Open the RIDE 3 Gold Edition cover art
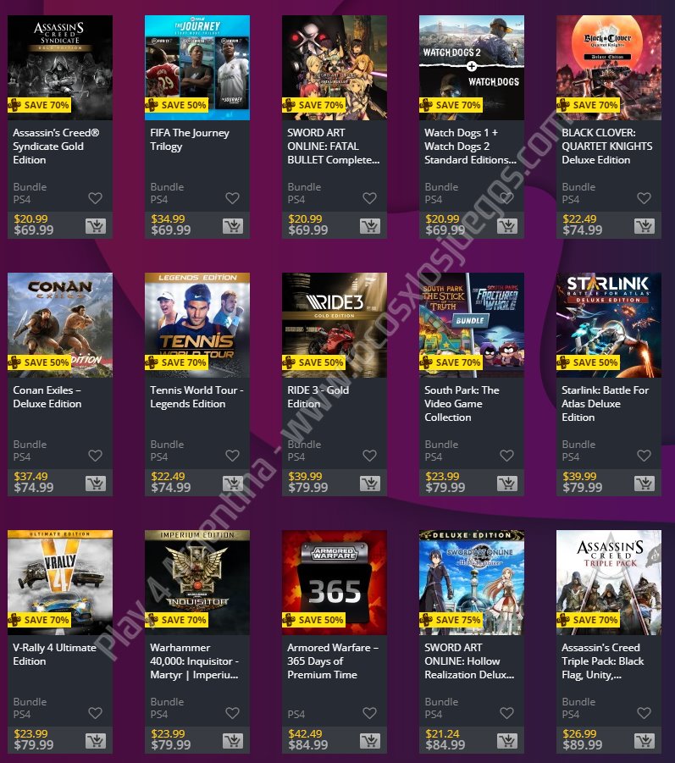The height and width of the screenshot is (763, 675). 335,324
